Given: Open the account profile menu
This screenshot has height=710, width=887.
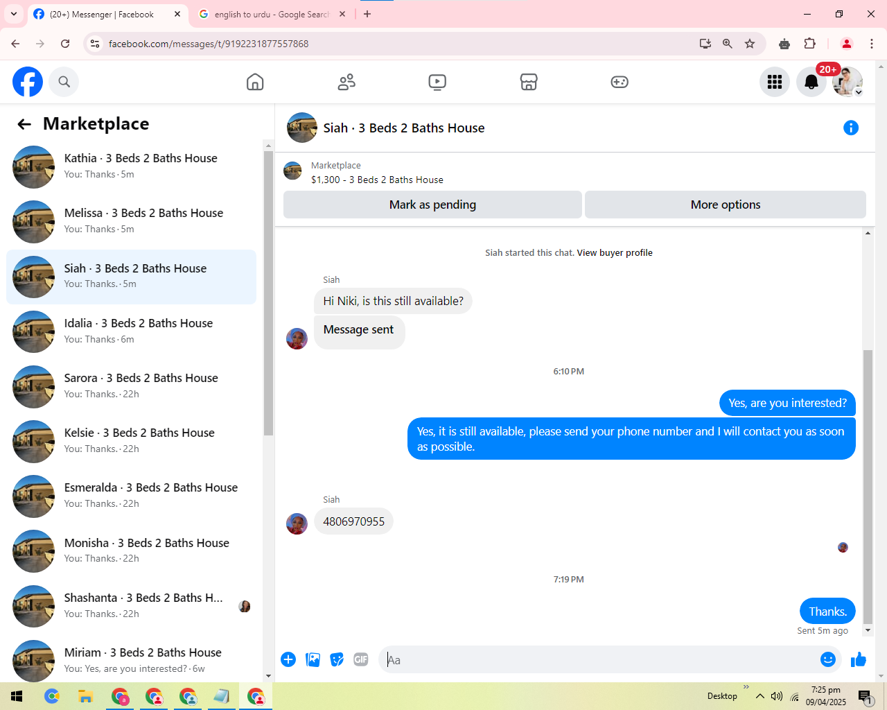Looking at the screenshot, I should [848, 82].
